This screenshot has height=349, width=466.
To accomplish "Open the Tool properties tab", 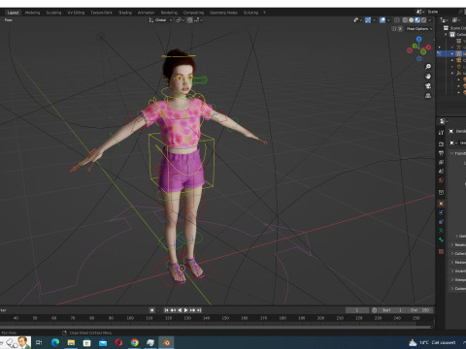I will coord(441,133).
